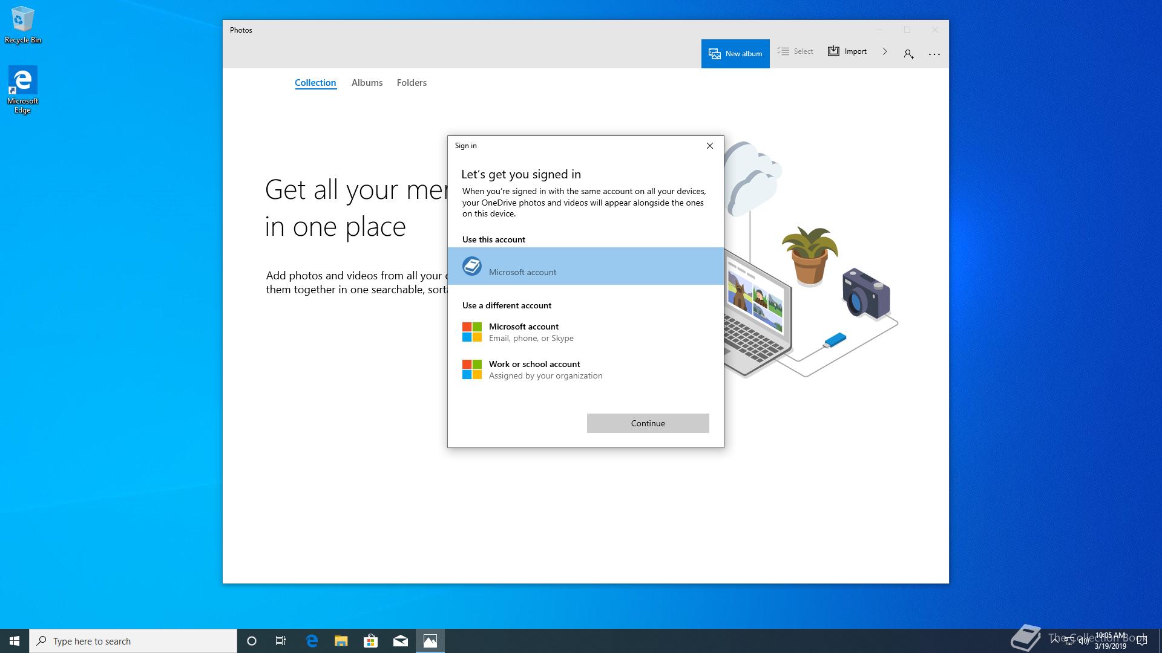Open the three-dot See more menu

(x=934, y=54)
